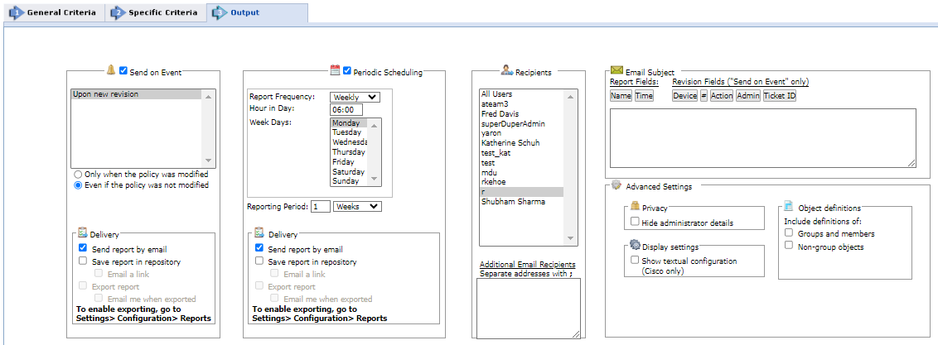Open the Report Frequency dropdown

[355, 97]
